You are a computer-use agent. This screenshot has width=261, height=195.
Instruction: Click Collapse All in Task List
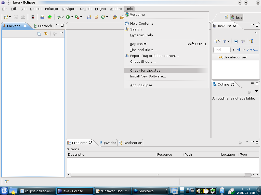(x=236, y=41)
